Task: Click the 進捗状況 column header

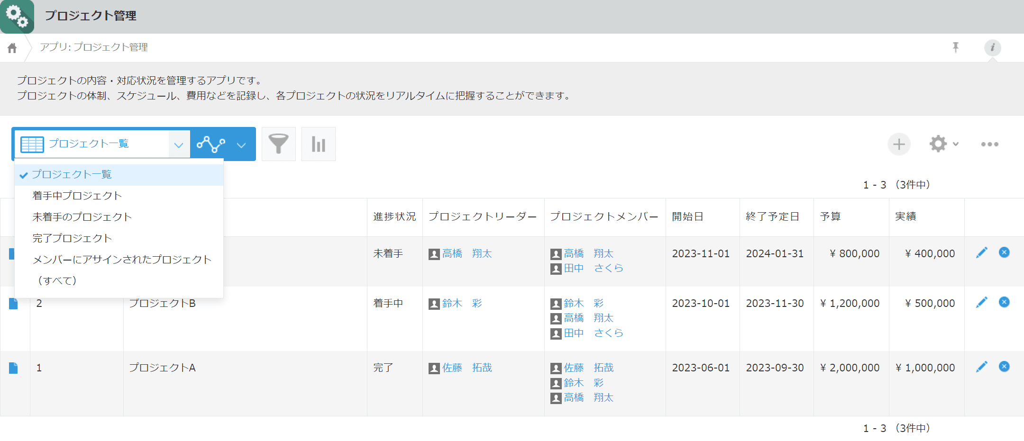Action: (394, 217)
